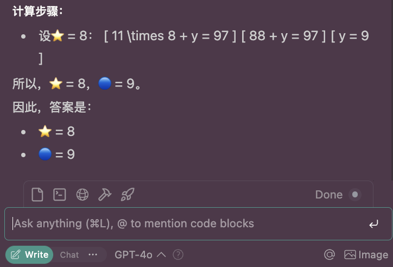Click the globe web search icon

(82, 195)
